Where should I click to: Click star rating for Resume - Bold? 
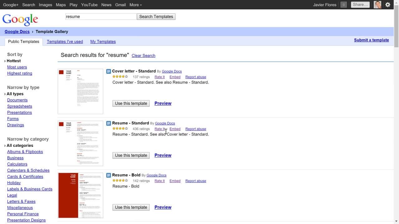click(x=120, y=180)
